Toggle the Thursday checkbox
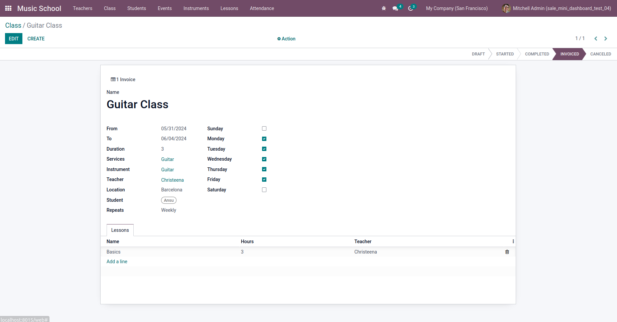The width and height of the screenshot is (617, 322). [x=264, y=169]
